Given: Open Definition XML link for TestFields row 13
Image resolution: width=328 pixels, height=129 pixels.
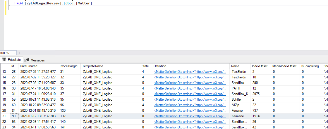Looking at the screenshot, I should pyautogui.click(x=190, y=72).
